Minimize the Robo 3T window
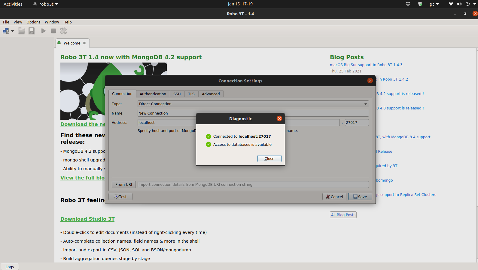 [x=455, y=14]
